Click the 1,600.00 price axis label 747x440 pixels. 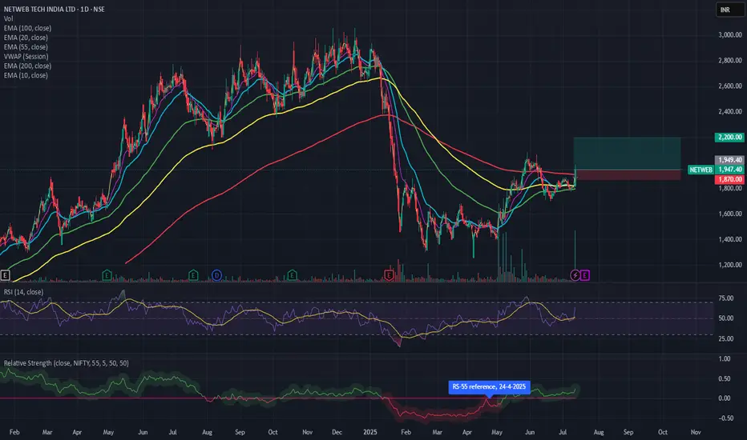tap(730, 214)
